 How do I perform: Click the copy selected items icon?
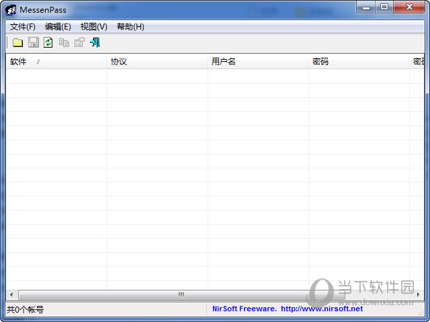click(64, 43)
